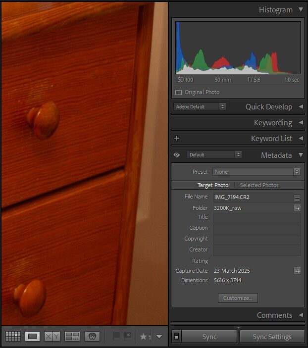Open People face view
Image resolution: width=308 pixels, height=348 pixels.
point(92,336)
